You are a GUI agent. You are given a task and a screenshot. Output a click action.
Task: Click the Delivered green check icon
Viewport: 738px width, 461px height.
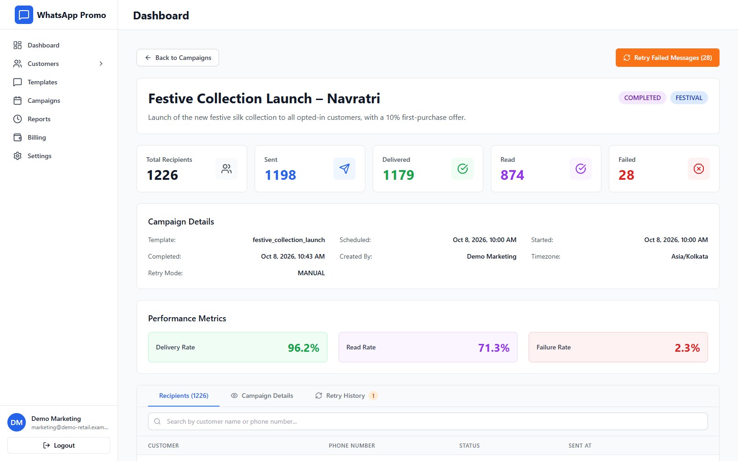[x=463, y=169]
